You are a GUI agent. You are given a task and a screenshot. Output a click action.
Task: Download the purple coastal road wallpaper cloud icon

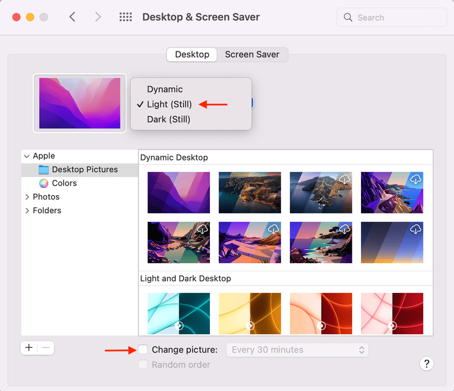click(415, 179)
